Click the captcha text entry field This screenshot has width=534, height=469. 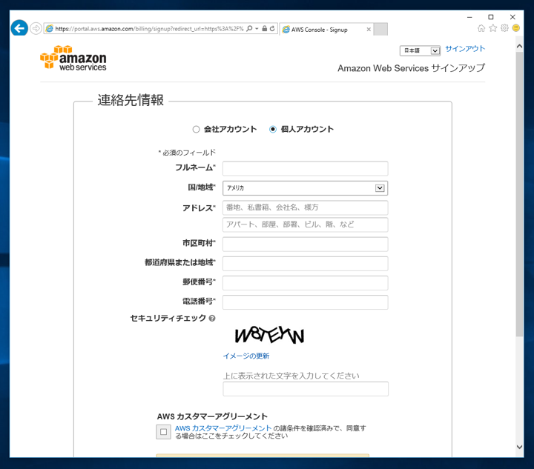tap(306, 389)
